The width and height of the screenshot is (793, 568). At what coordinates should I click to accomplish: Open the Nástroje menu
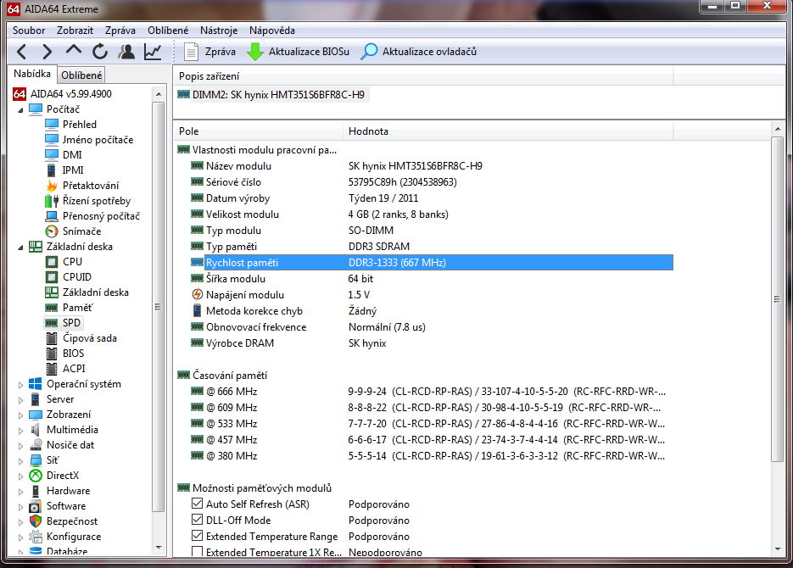pyautogui.click(x=219, y=31)
